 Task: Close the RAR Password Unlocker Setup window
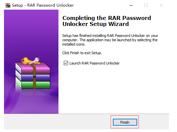[x=161, y=5]
